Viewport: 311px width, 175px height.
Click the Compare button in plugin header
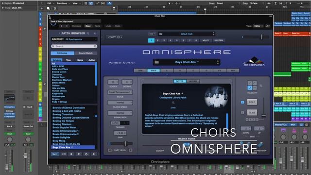click(x=77, y=26)
